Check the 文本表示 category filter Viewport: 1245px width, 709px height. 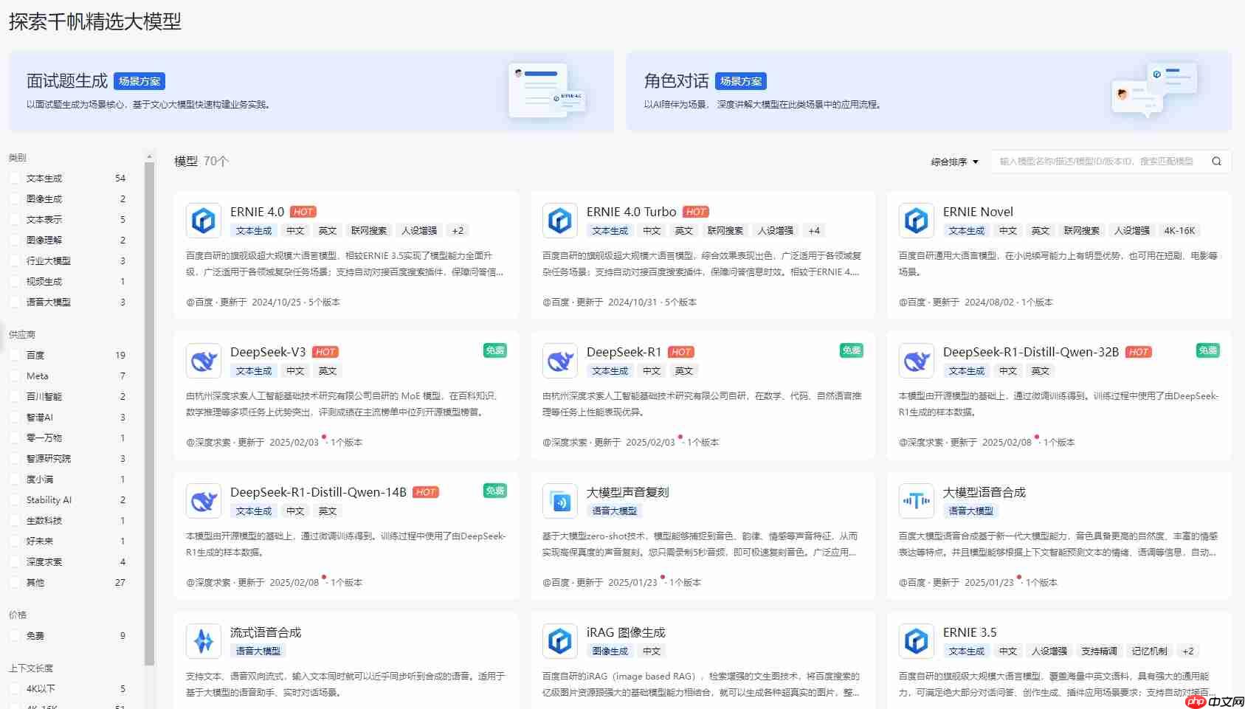[x=15, y=219]
